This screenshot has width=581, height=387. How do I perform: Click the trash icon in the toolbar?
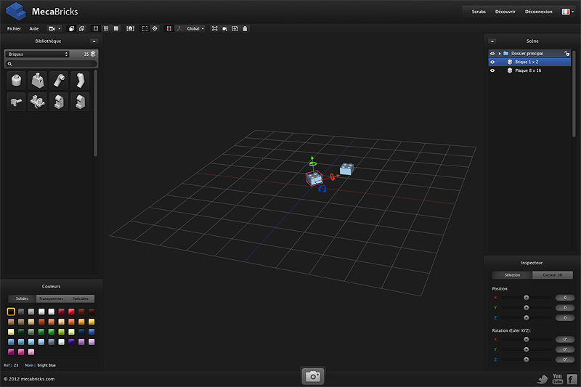click(245, 28)
